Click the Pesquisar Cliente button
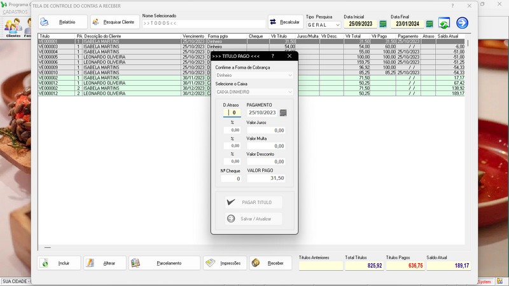This screenshot has height=286, width=509. 115,22
